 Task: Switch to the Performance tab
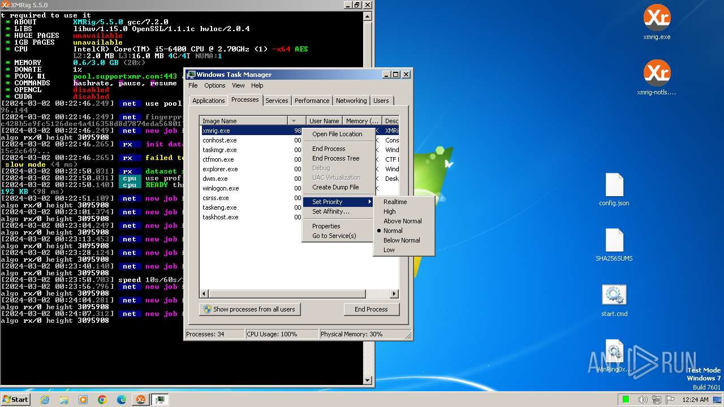(312, 101)
